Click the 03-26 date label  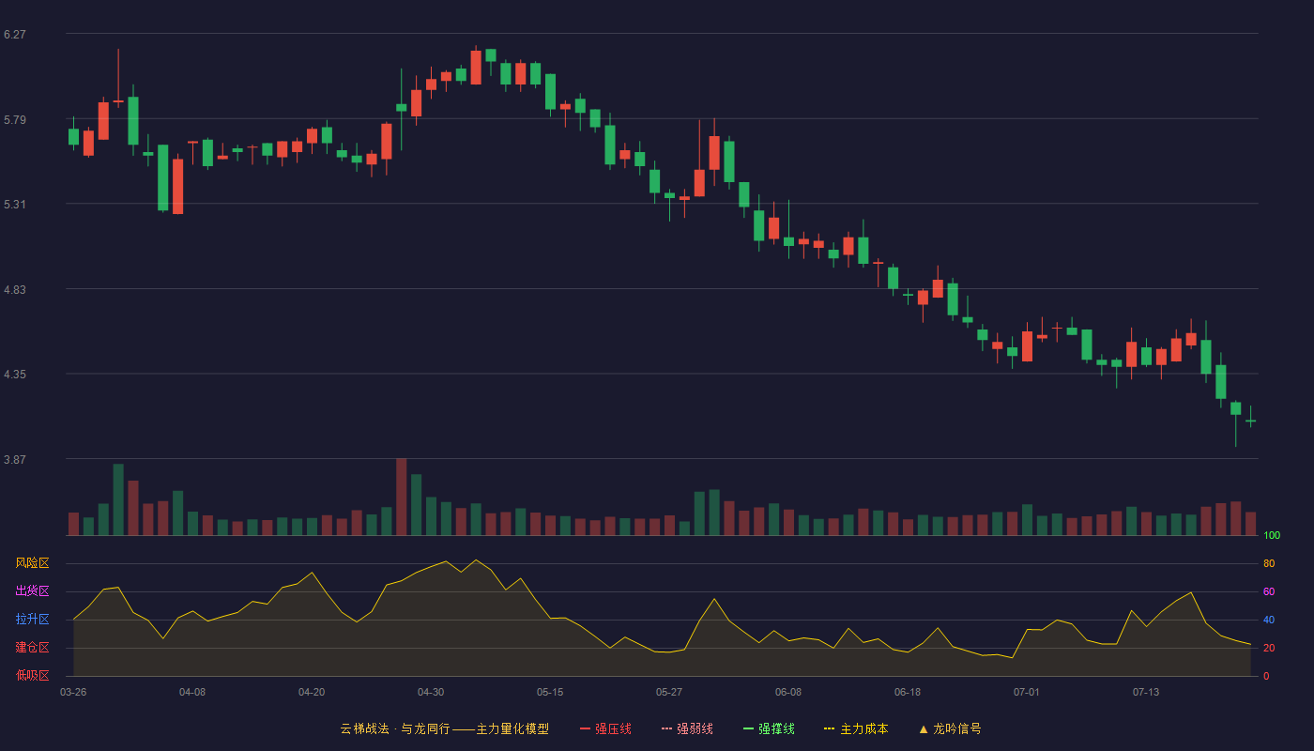[x=73, y=692]
